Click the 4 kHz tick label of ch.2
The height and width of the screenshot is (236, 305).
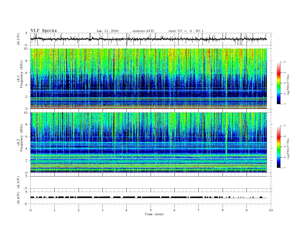click(x=27, y=148)
